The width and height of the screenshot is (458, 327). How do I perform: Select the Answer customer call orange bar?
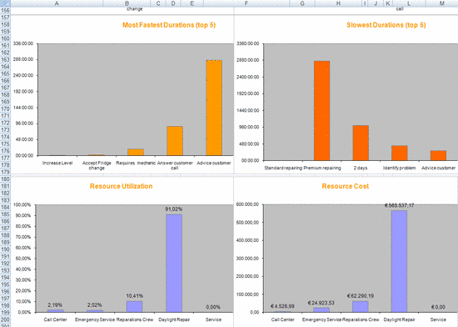[175, 141]
